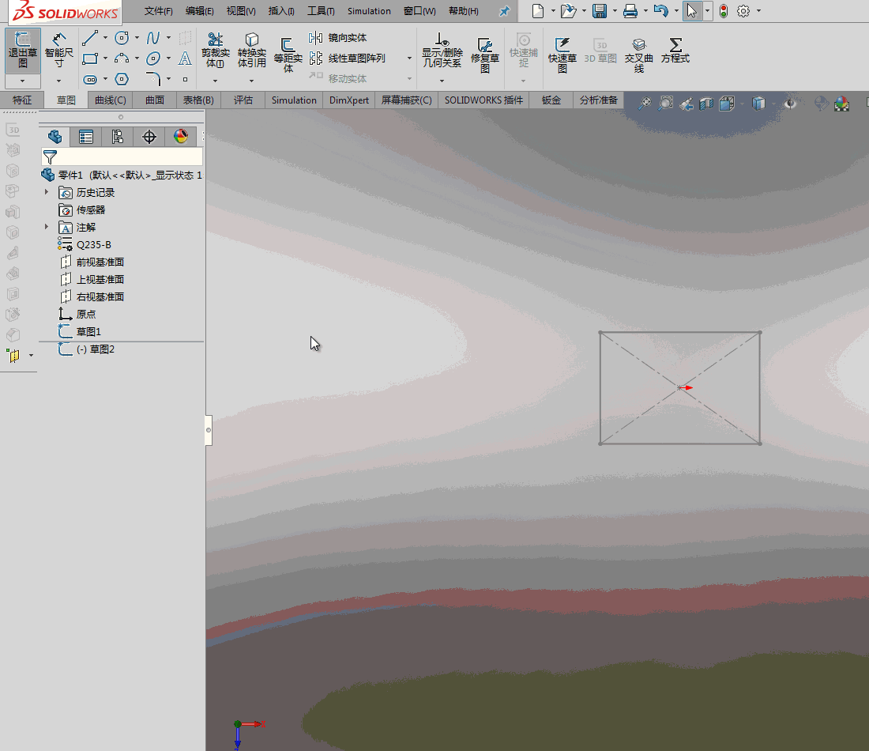The height and width of the screenshot is (751, 869).
Task: Select the Arc sketch tool
Action: click(x=122, y=58)
